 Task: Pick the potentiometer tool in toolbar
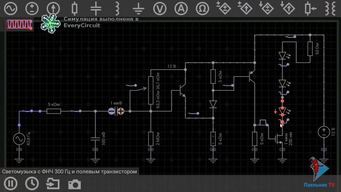coord(310,9)
